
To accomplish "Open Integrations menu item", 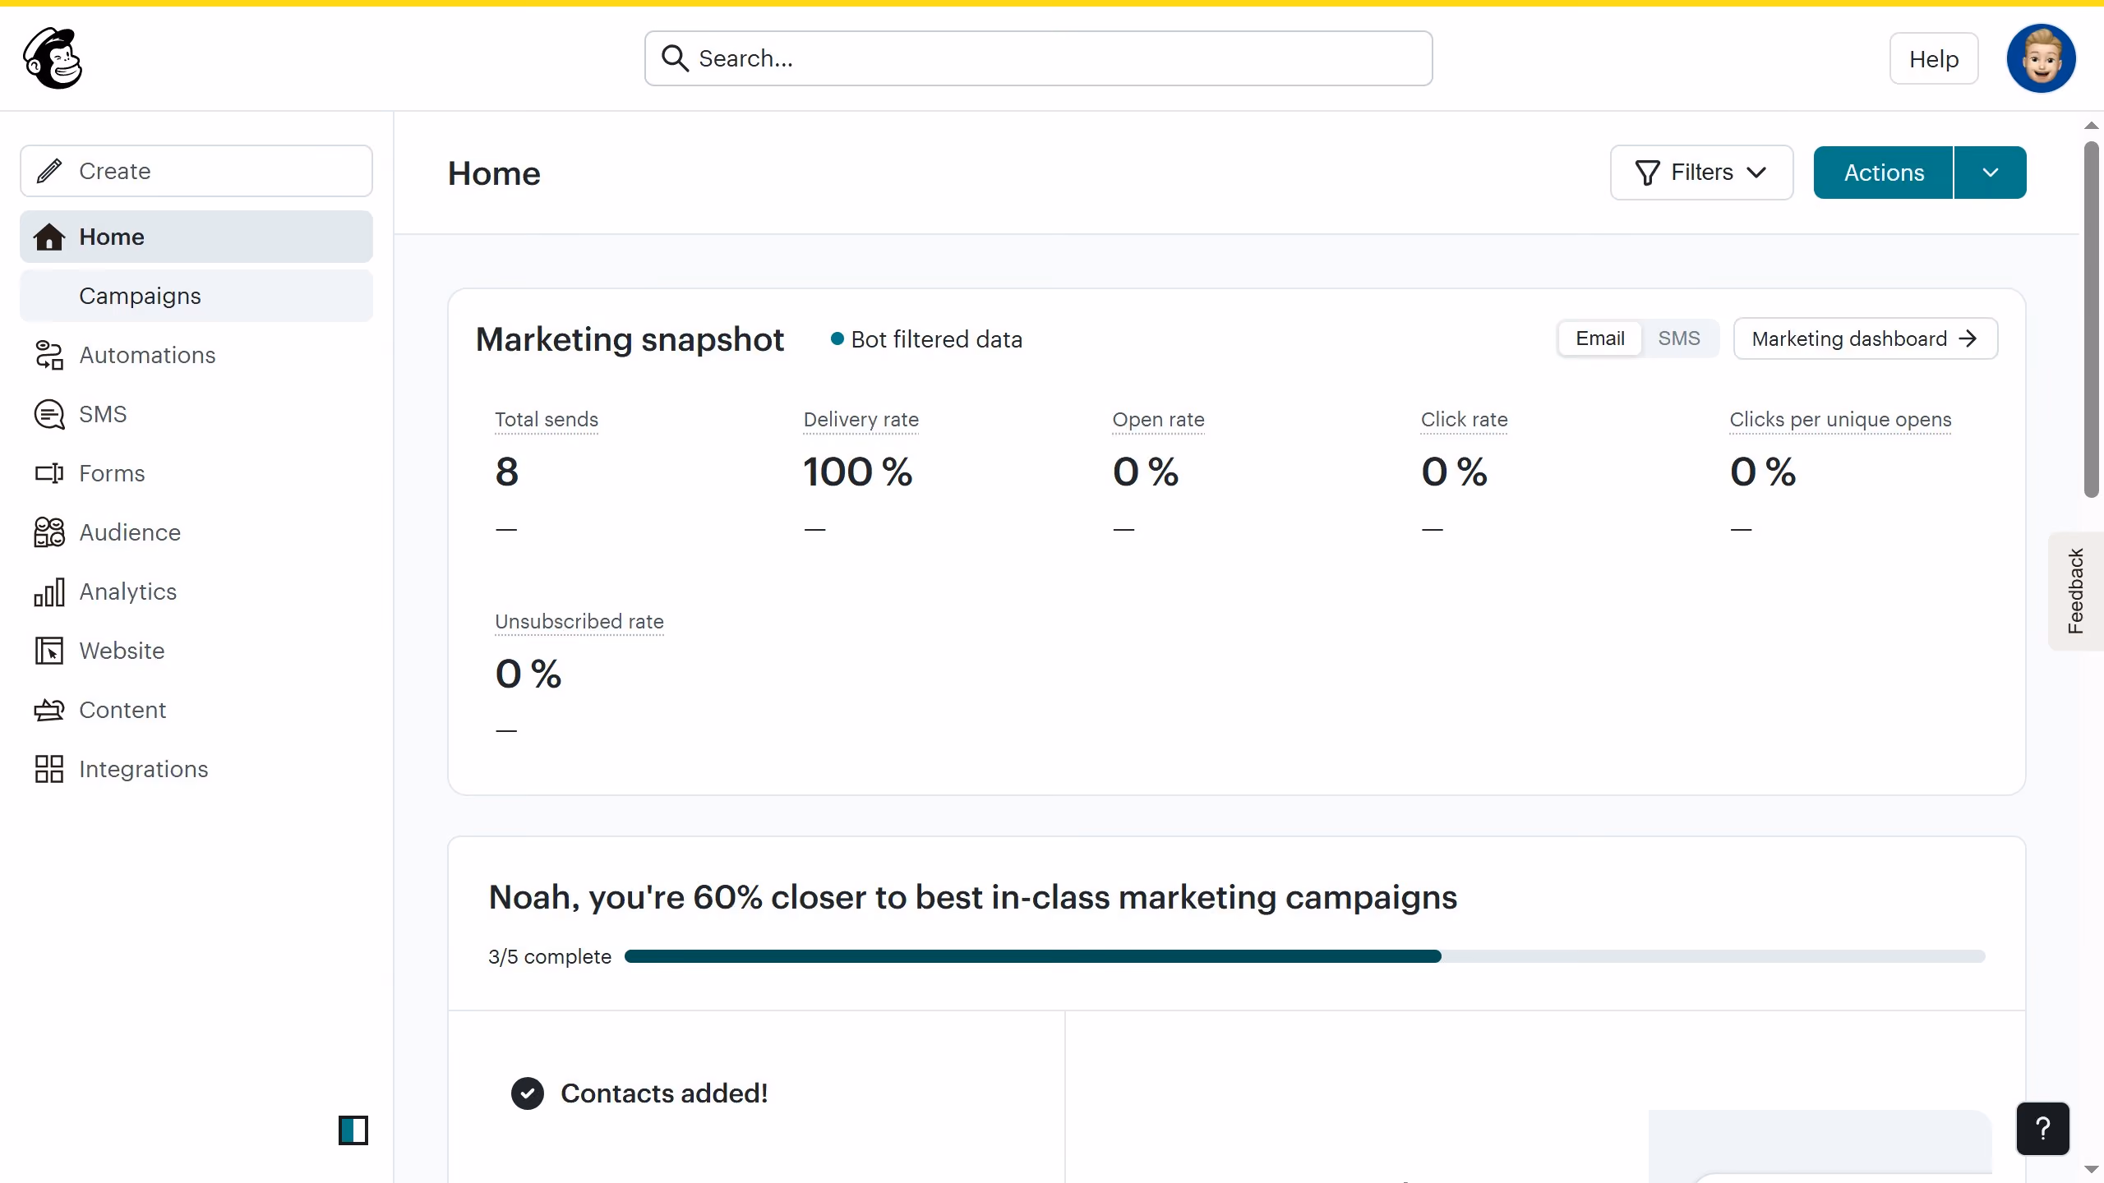I will [196, 769].
